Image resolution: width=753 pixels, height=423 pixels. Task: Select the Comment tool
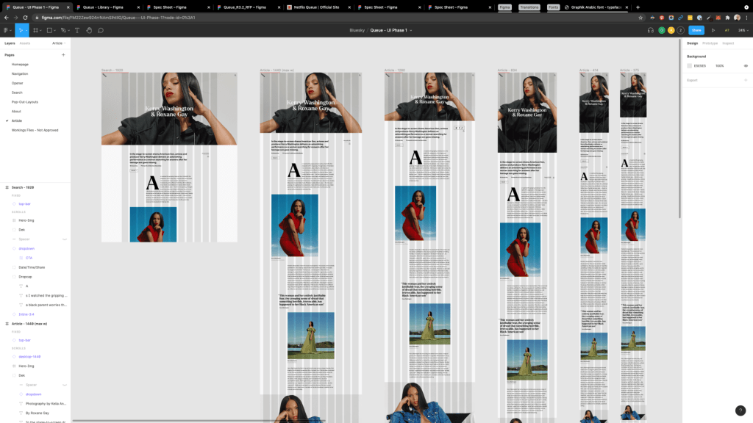(101, 30)
